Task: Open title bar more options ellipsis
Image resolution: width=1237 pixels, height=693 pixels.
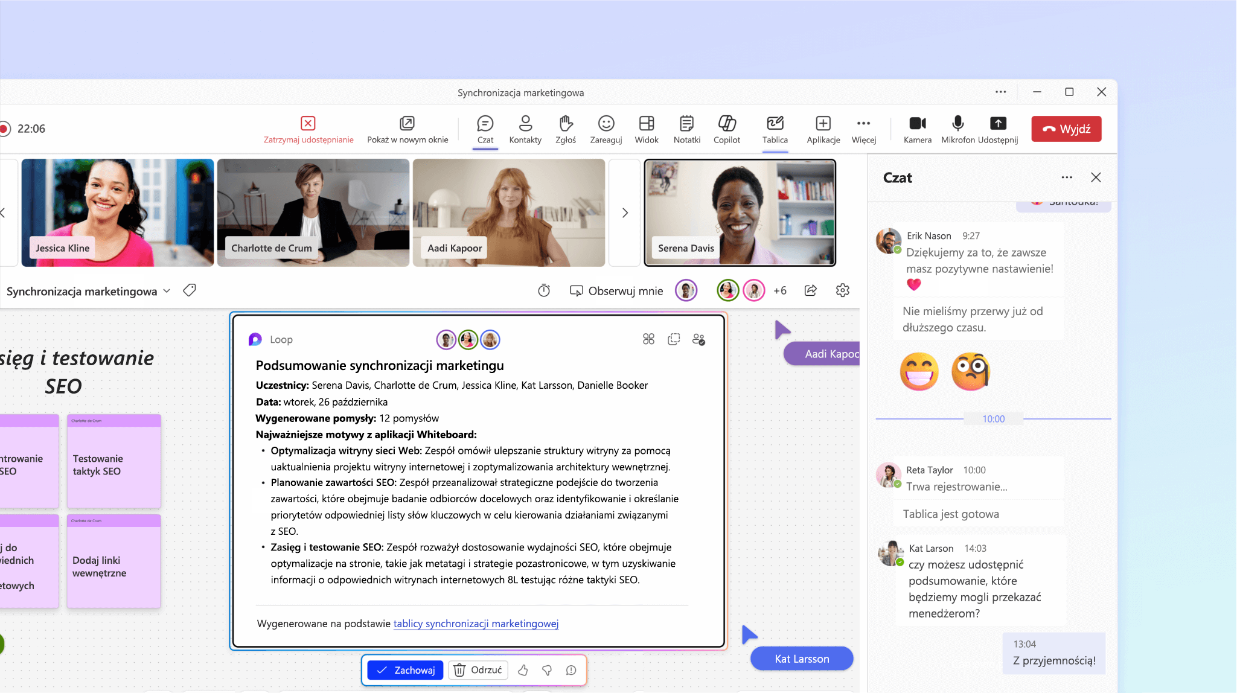Action: (x=1001, y=92)
